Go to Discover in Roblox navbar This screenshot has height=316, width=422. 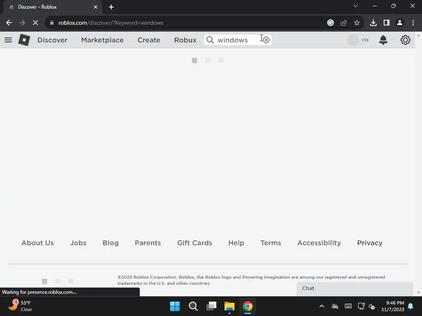(x=52, y=40)
